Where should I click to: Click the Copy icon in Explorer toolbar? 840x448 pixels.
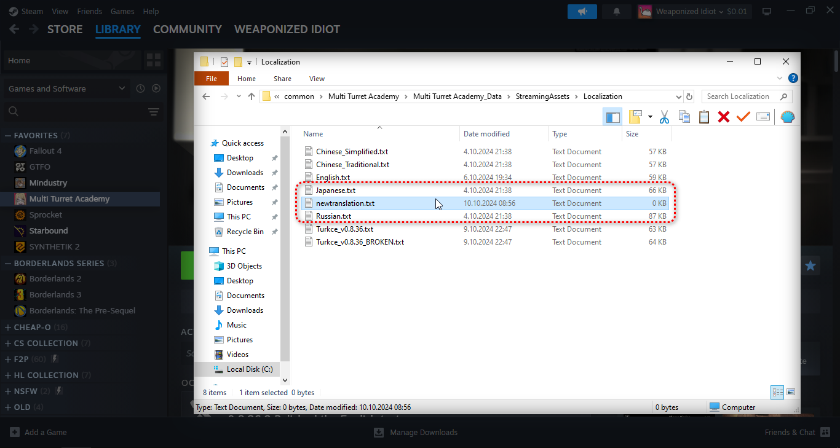[x=684, y=117]
